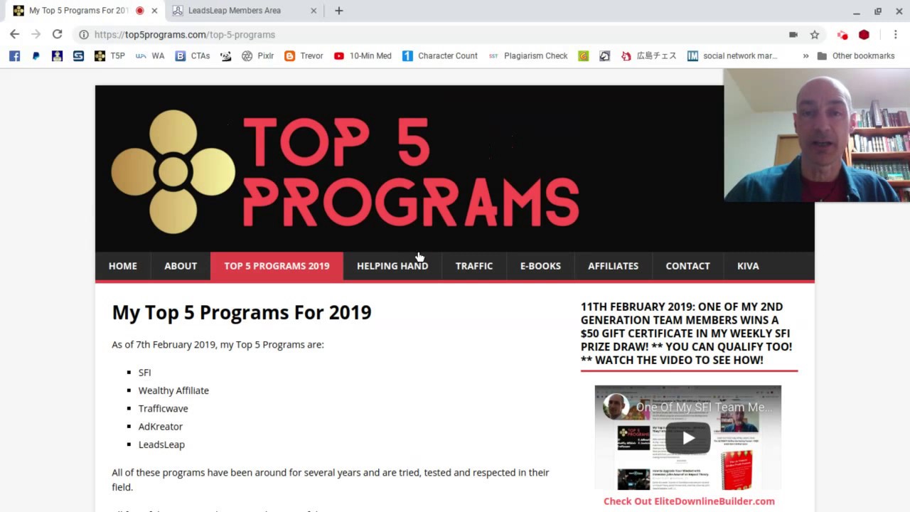The height and width of the screenshot is (512, 910).
Task: Click the browser forward arrow
Action: click(36, 34)
